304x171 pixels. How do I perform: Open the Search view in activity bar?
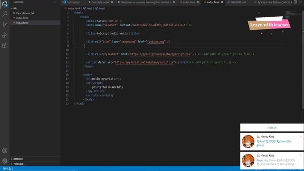click(x=5, y=14)
